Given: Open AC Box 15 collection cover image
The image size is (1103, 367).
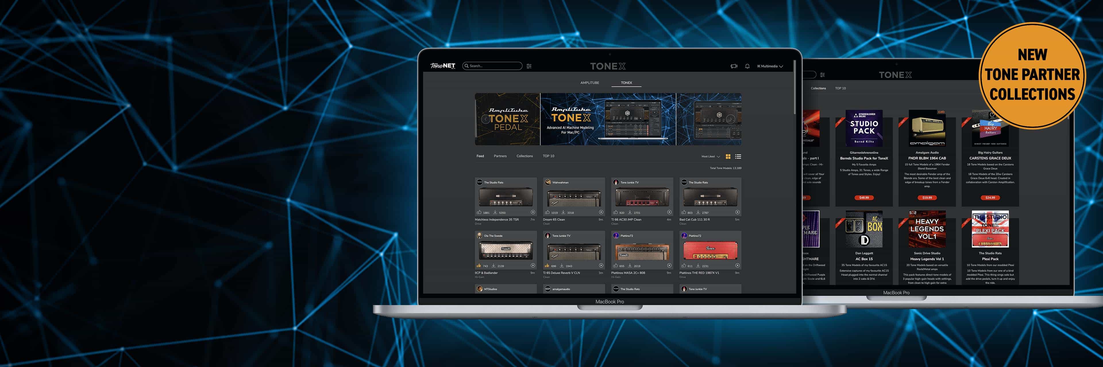Looking at the screenshot, I should (864, 229).
